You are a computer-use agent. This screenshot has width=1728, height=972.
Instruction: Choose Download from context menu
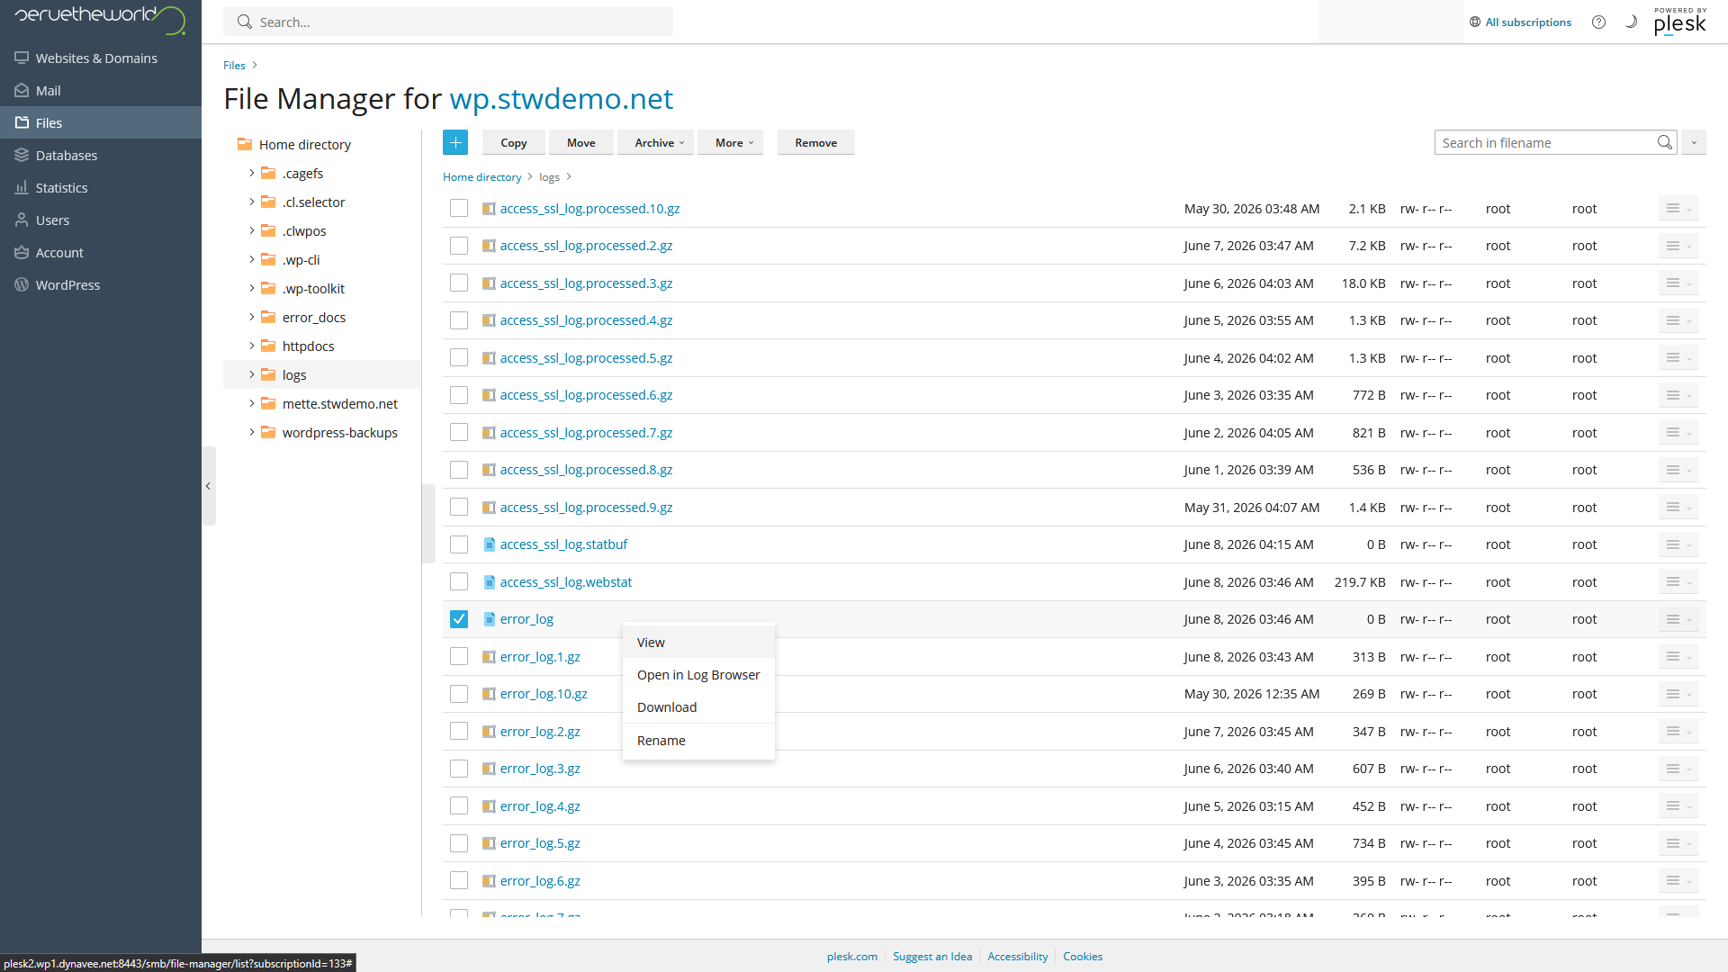point(698,707)
